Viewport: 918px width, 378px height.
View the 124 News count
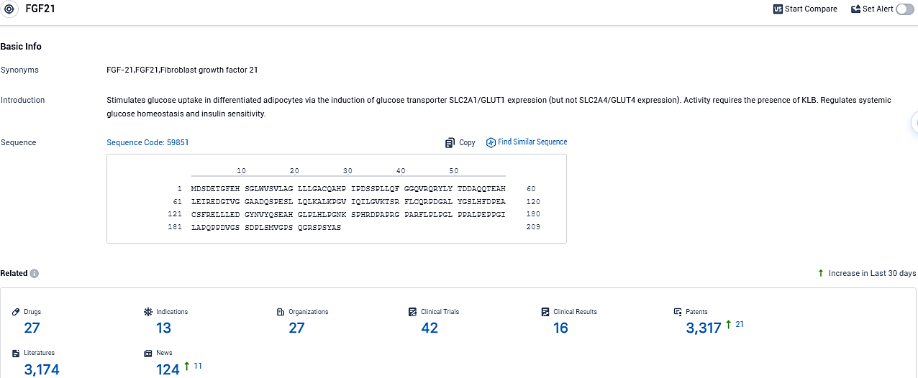[x=168, y=370]
